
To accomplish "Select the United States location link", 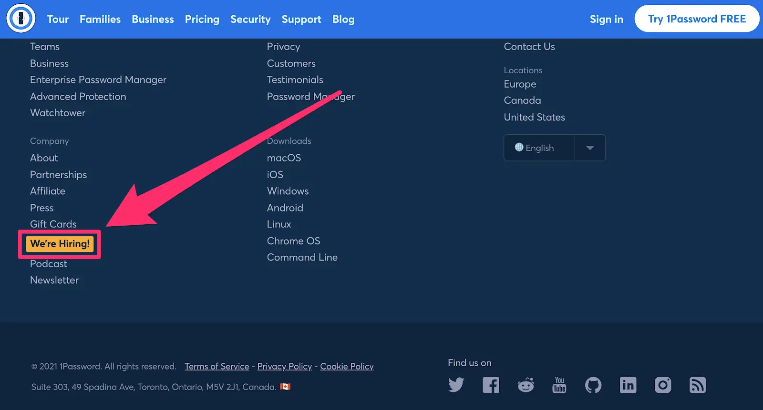I will (x=535, y=117).
